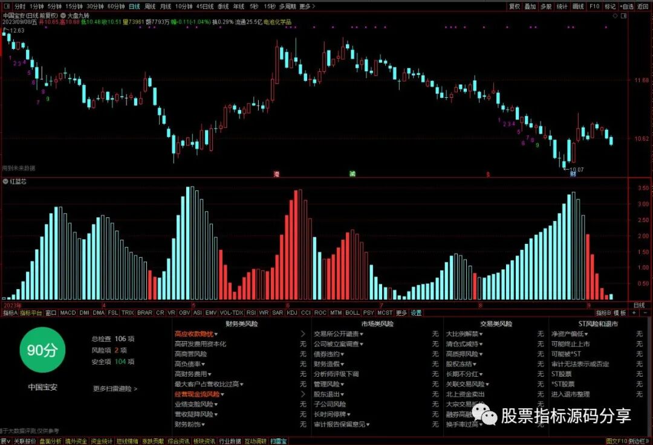
Task: Expand the 大比例解禁 dropdown
Action: [x=464, y=334]
